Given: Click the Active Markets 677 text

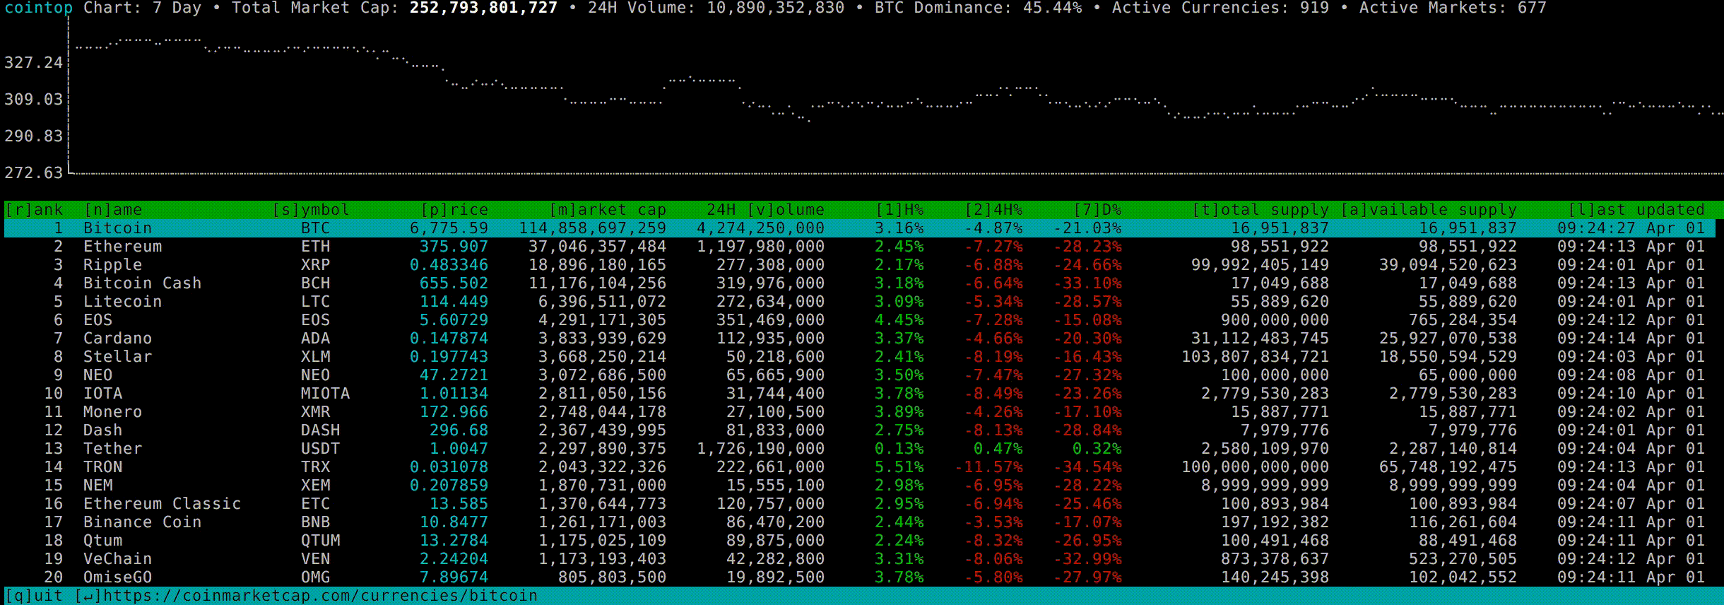Looking at the screenshot, I should pos(1453,8).
